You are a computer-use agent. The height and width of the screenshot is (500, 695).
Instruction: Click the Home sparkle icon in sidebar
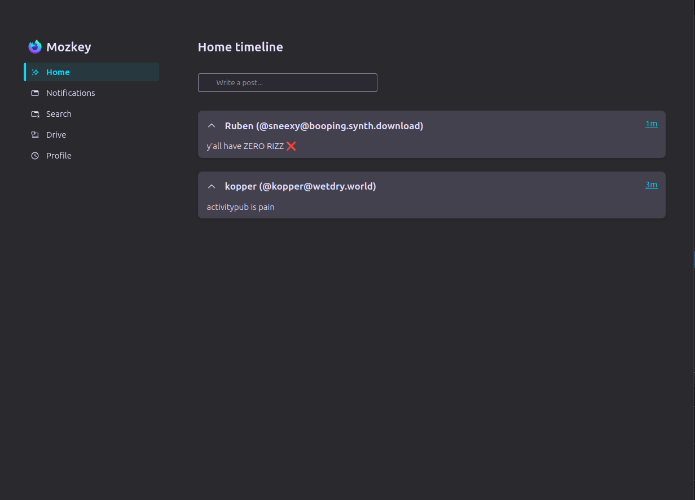(x=35, y=72)
